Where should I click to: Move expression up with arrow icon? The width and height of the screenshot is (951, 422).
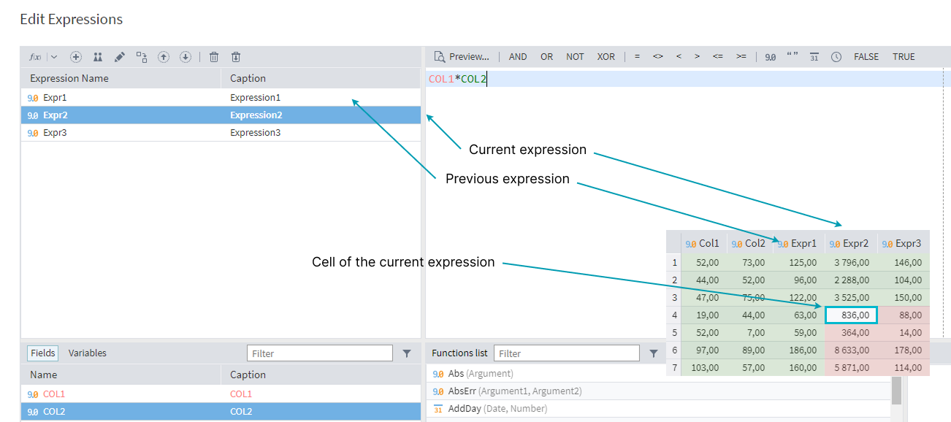point(164,57)
